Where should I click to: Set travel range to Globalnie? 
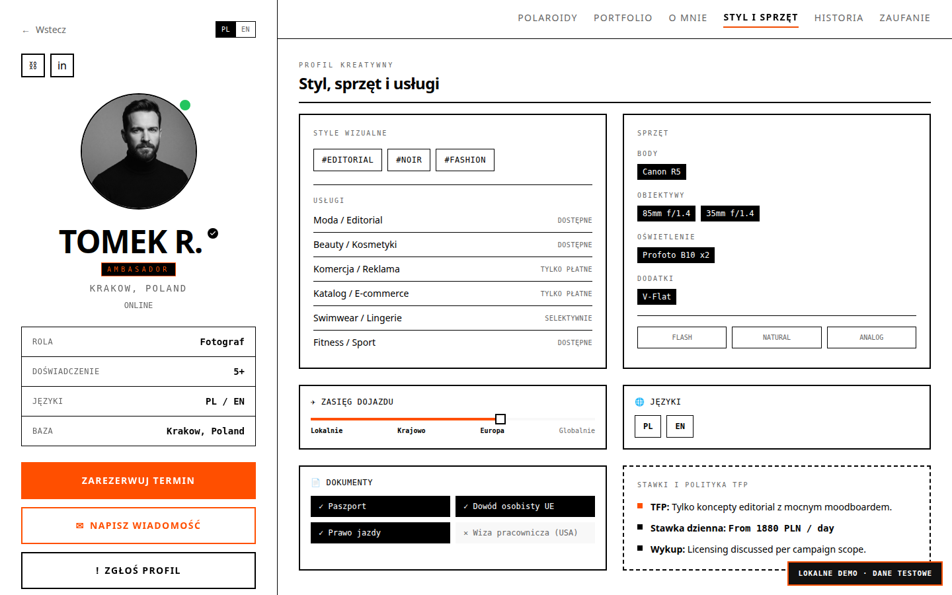tap(576, 430)
